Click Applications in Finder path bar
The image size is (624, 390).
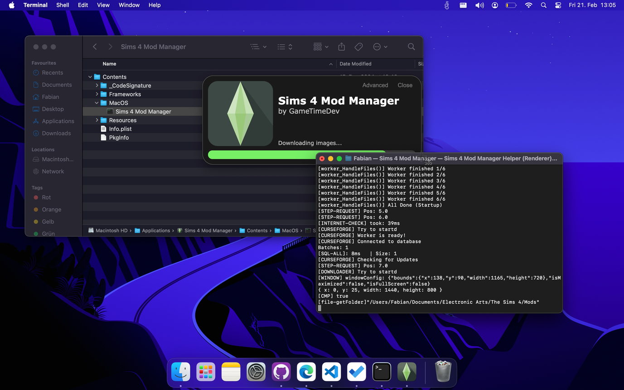152,231
